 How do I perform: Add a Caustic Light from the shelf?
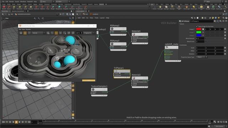219,7
